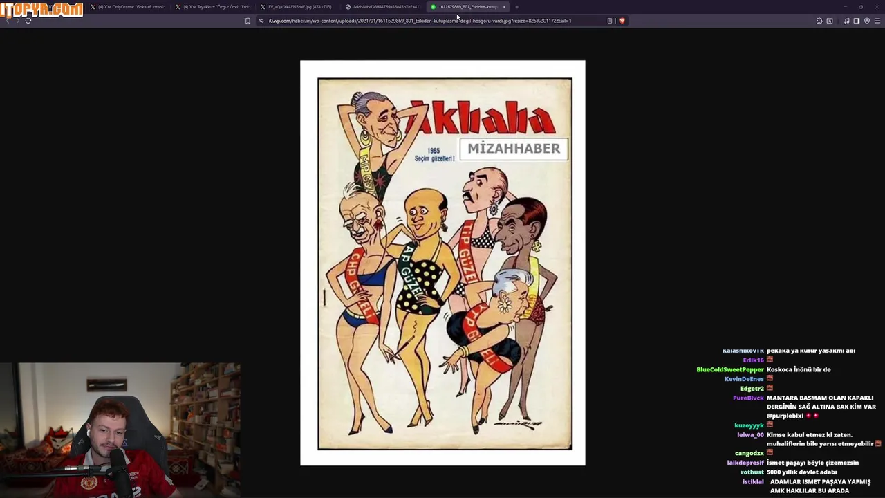Screen dimensions: 885x498
Task: Switch to the 8dcb80bd36f44769 tab
Action: coord(384,7)
